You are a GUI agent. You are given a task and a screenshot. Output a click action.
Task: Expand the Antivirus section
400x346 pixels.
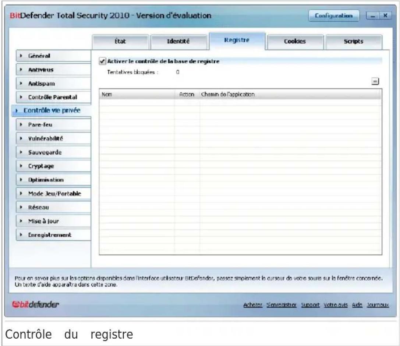53,70
